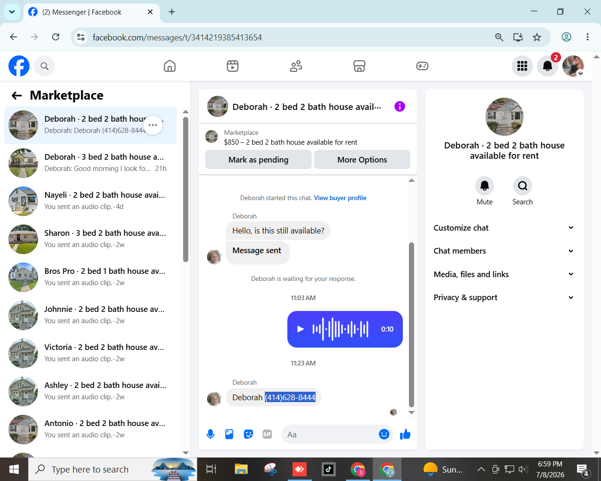Open File Explorer from the taskbar
Viewport: 601px width, 481px height.
[x=241, y=469]
